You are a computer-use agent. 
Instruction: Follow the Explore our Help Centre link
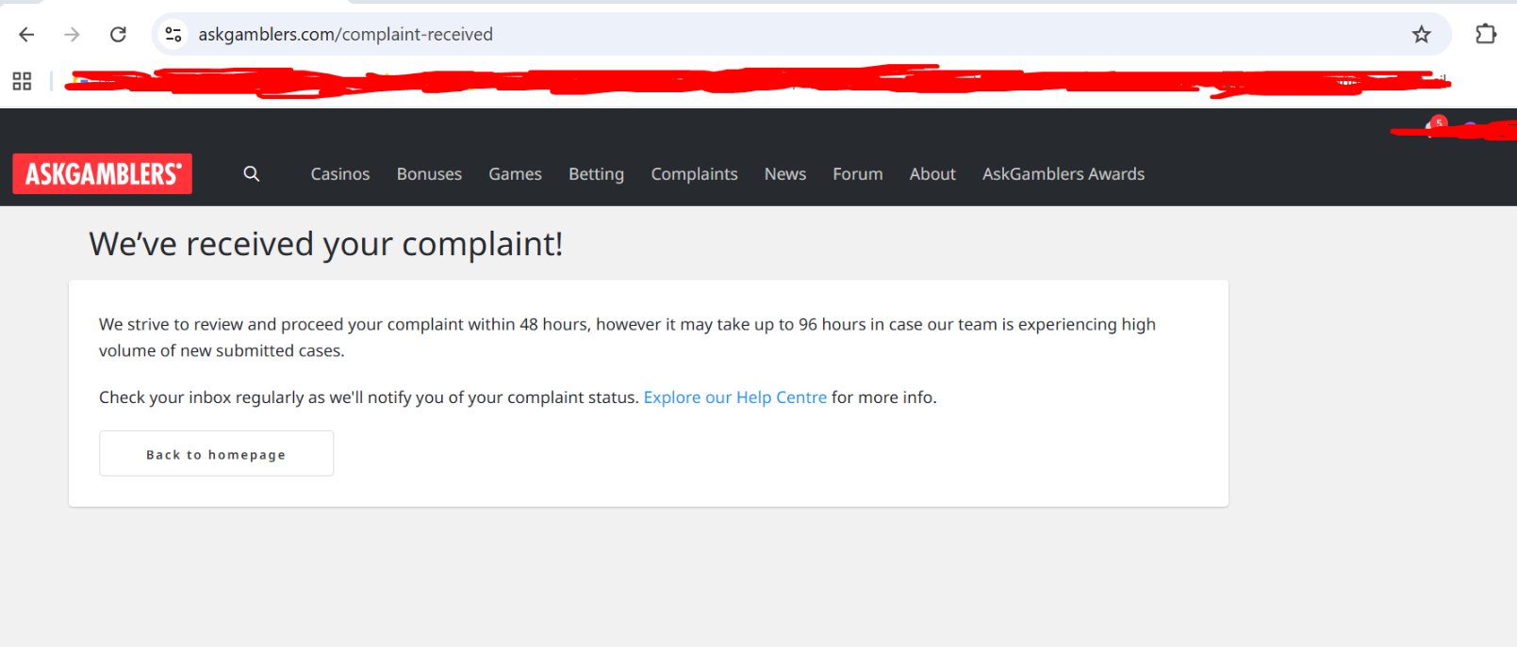pos(734,397)
